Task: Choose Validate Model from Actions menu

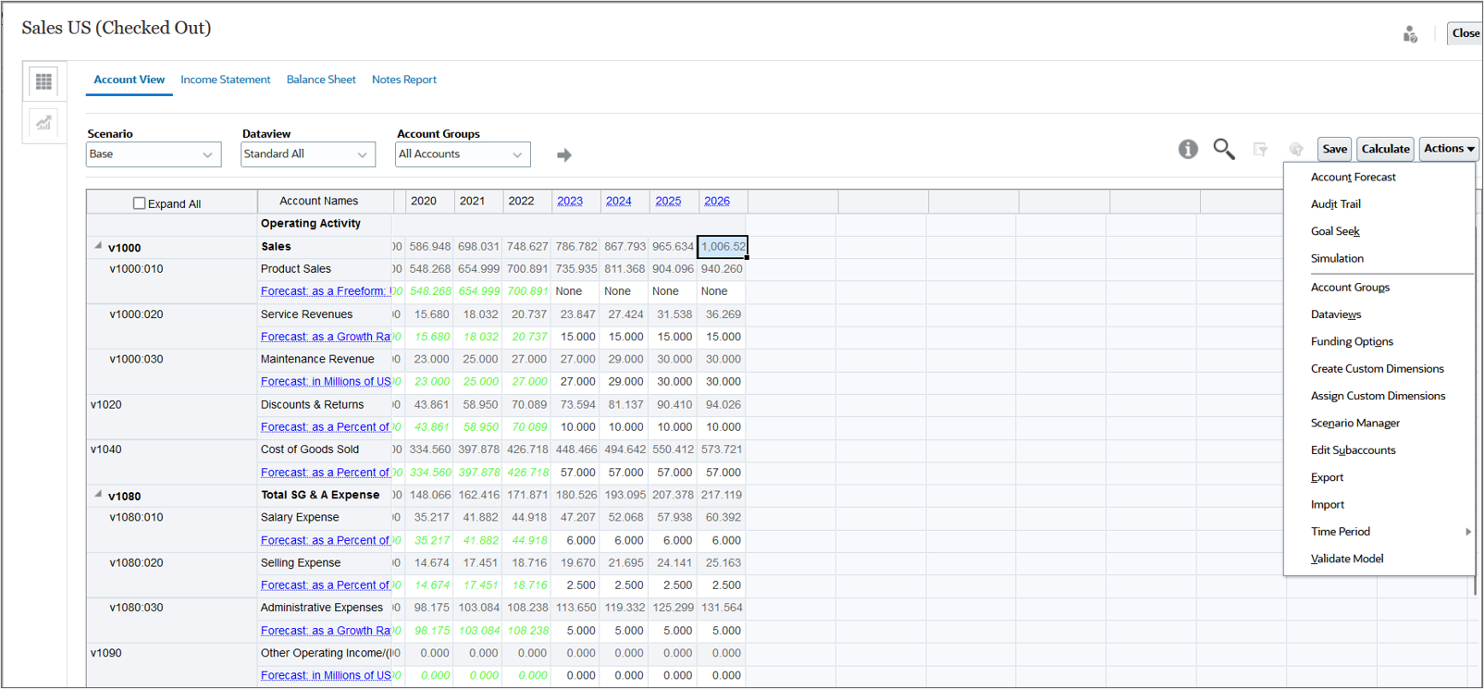Action: [x=1347, y=559]
